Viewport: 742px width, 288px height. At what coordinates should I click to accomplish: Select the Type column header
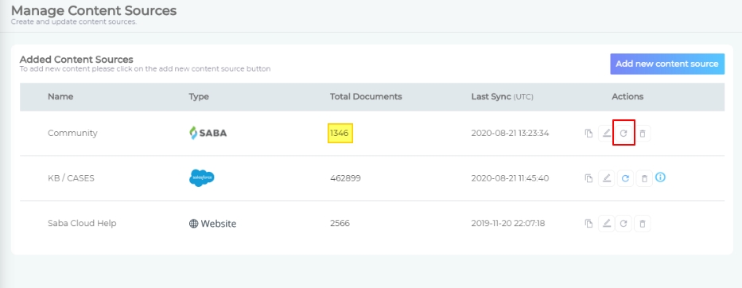click(x=199, y=96)
